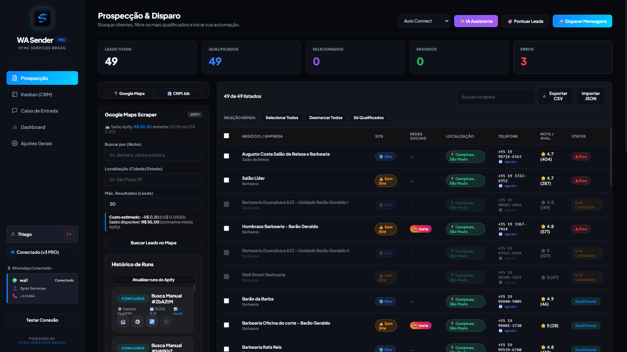
Task: Focus the Buscar na tabela search box
Action: pyautogui.click(x=496, y=97)
